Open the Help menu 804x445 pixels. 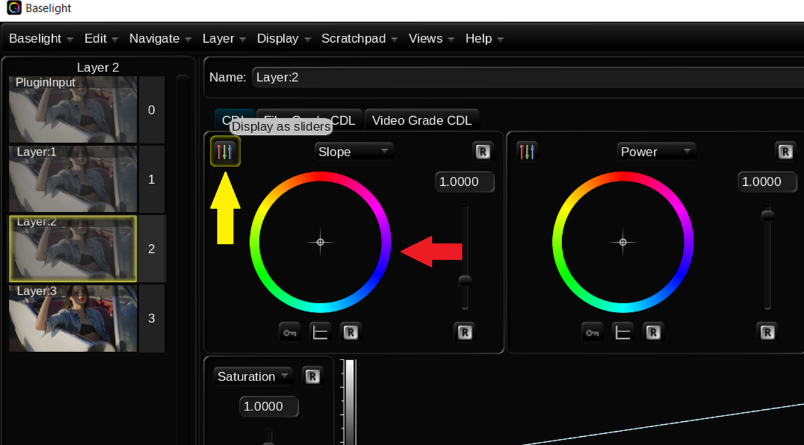pos(484,38)
